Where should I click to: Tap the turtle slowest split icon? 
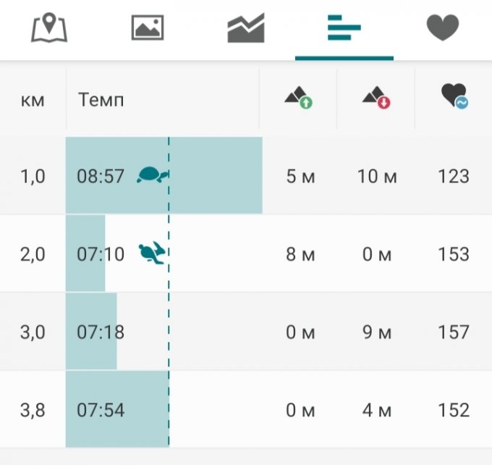click(152, 175)
